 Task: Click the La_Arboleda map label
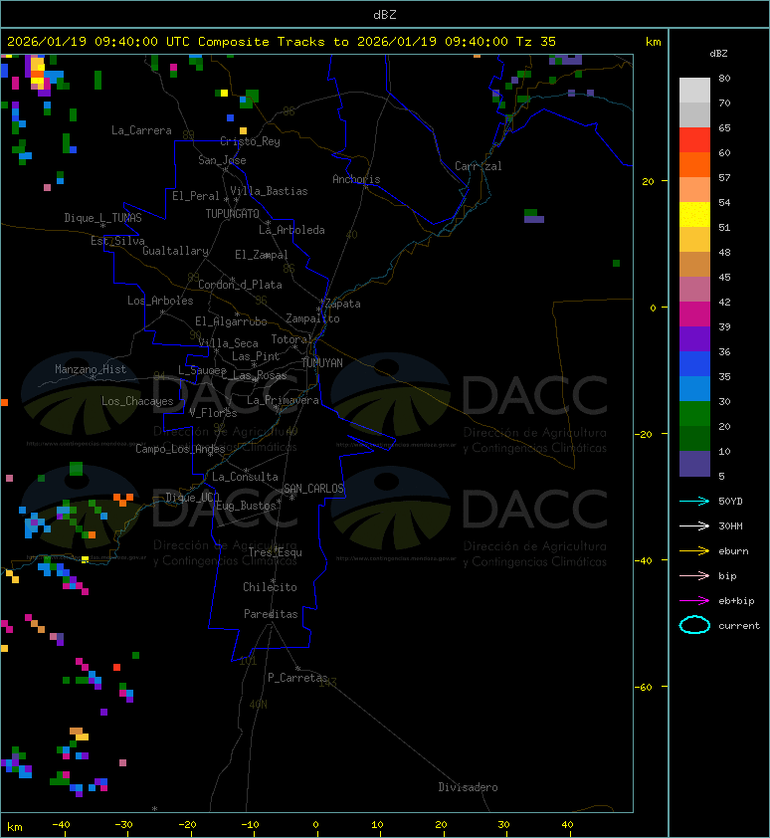tap(291, 230)
